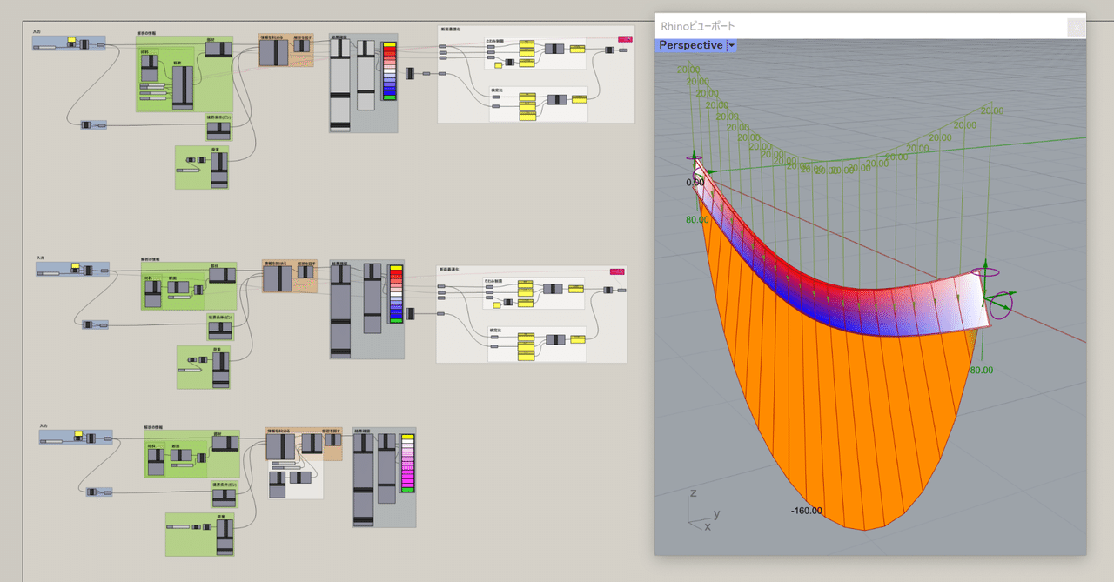Close the Rhinoビューポート window
1114x582 pixels.
pos(1077,28)
